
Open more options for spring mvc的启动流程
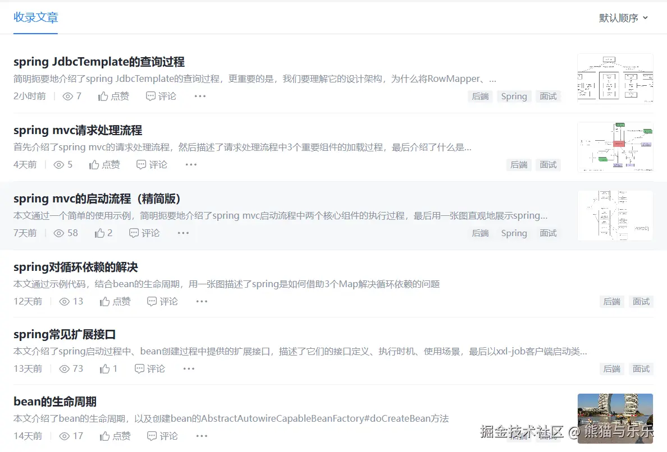(x=184, y=233)
